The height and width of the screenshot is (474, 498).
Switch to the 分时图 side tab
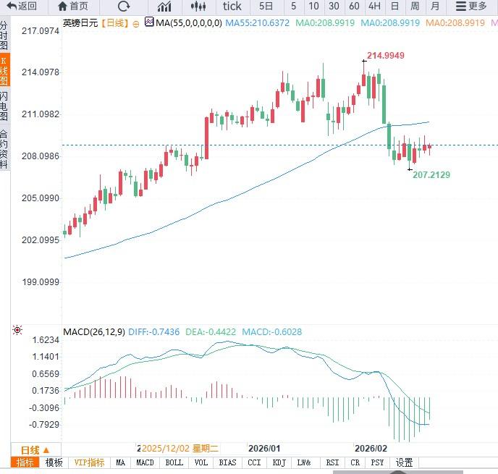tap(5, 36)
